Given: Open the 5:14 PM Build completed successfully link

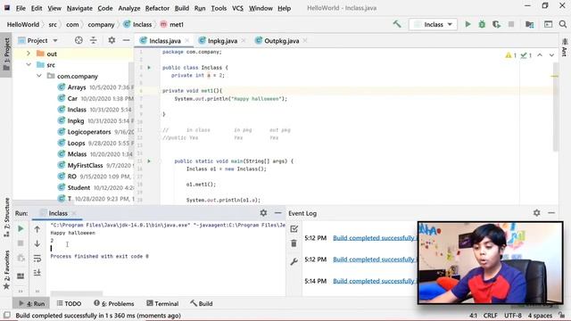Looking at the screenshot, I should pyautogui.click(x=375, y=281).
